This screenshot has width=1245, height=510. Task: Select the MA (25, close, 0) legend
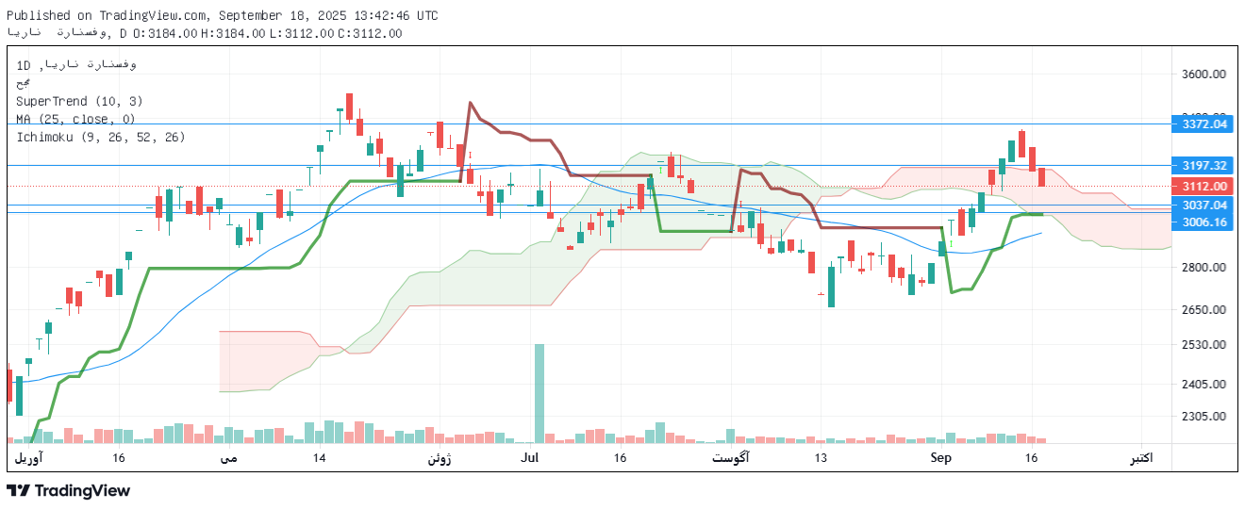[x=75, y=119]
